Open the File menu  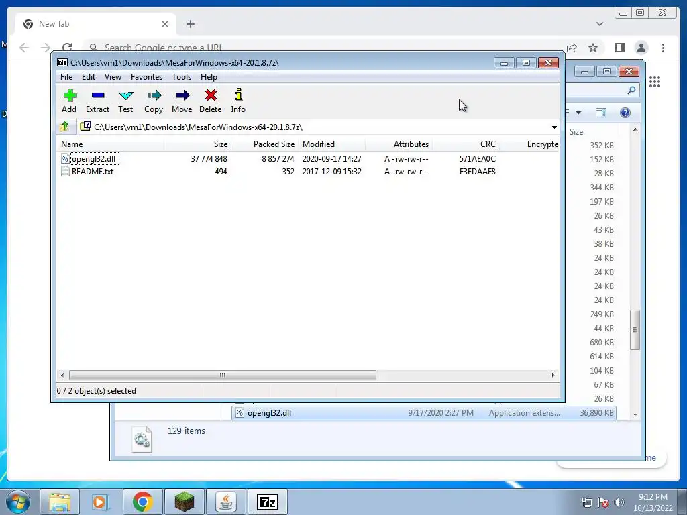point(66,77)
